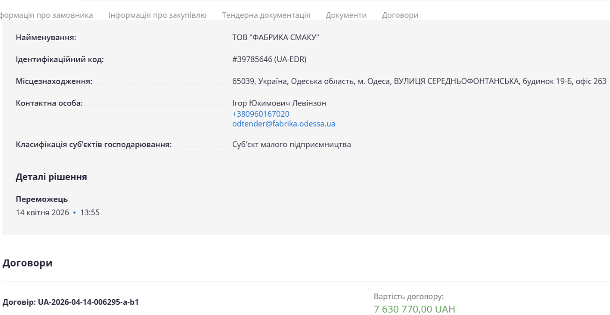Go to the Документи tab
This screenshot has height=315, width=610.
[x=346, y=15]
